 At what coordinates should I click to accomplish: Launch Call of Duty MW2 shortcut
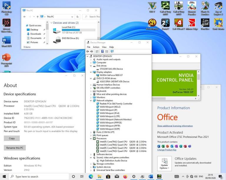point(165,8)
